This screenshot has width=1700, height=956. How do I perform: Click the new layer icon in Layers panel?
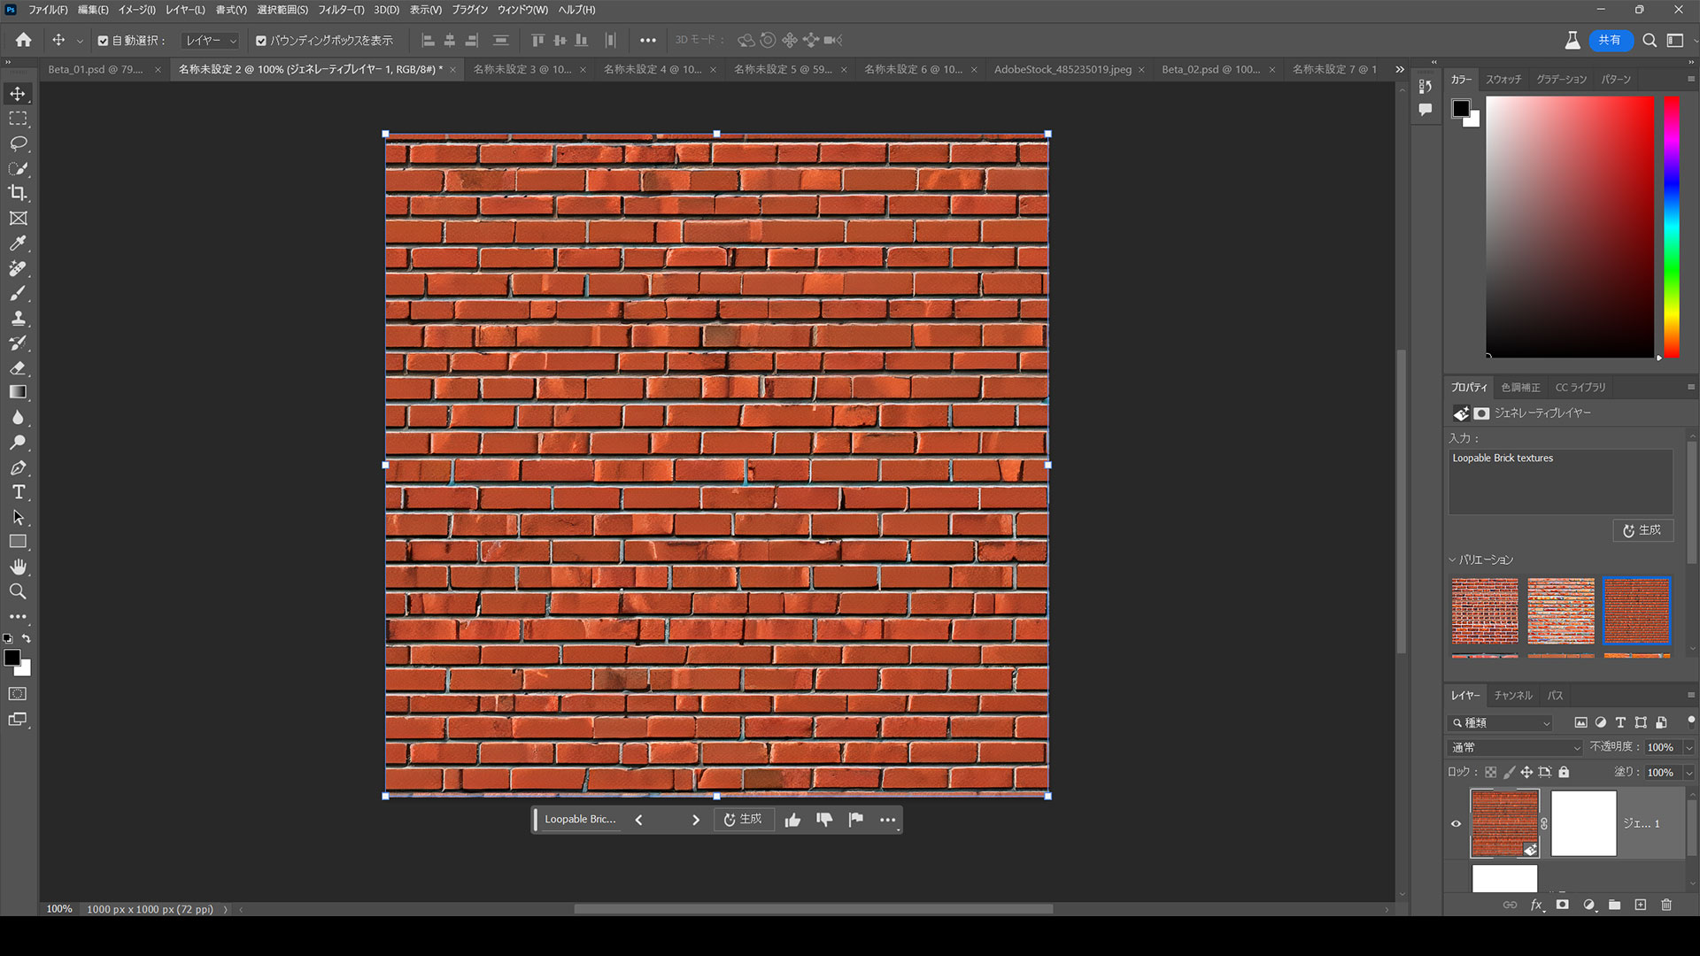[x=1641, y=905]
